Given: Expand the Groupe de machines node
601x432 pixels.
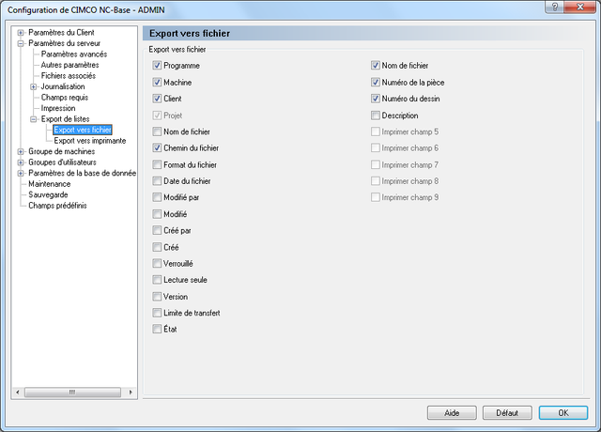Looking at the screenshot, I should (x=21, y=151).
